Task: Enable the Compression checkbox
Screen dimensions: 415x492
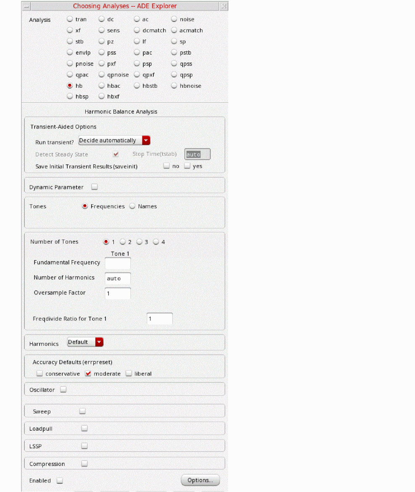Action: (x=84, y=463)
